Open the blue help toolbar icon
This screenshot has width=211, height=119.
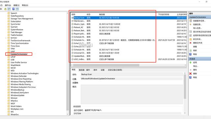tap(14, 9)
